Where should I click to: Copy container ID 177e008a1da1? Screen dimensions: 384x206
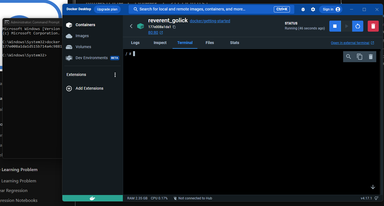[174, 27]
